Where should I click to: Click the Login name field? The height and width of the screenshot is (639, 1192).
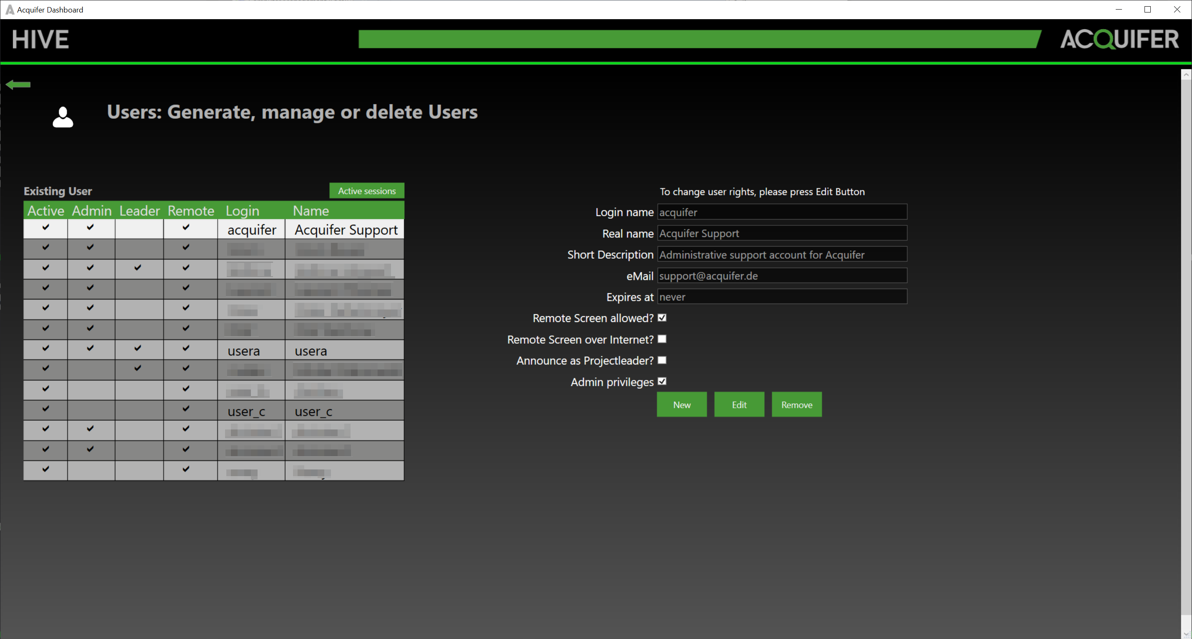pos(782,212)
